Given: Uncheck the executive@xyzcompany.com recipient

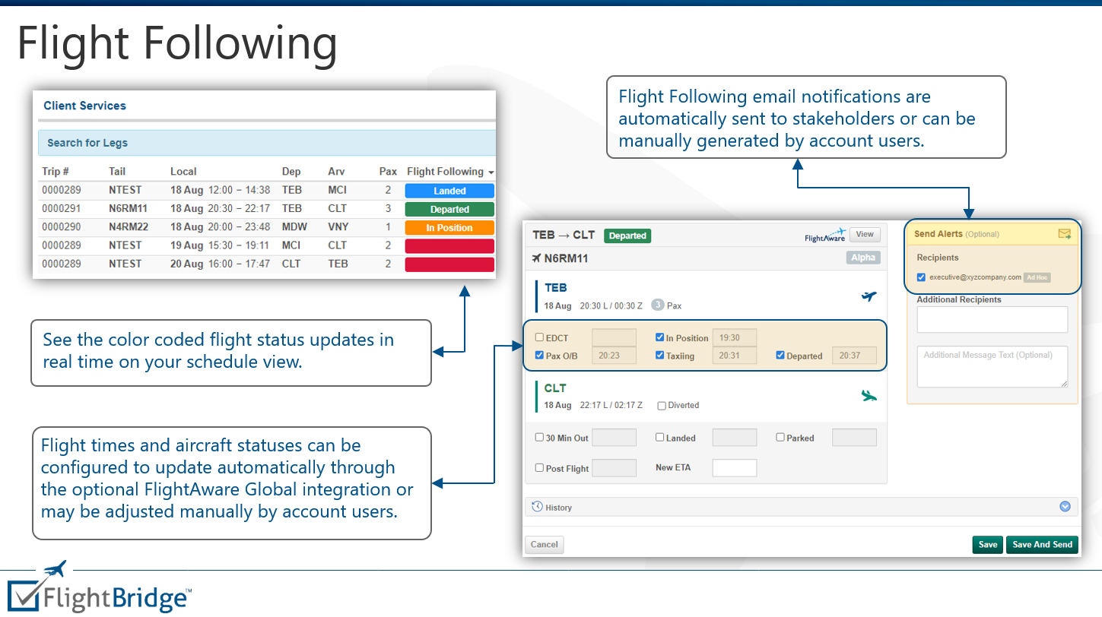Looking at the screenshot, I should click(921, 277).
